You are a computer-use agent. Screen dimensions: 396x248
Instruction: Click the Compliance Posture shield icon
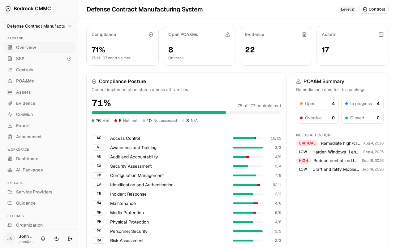coord(94,82)
